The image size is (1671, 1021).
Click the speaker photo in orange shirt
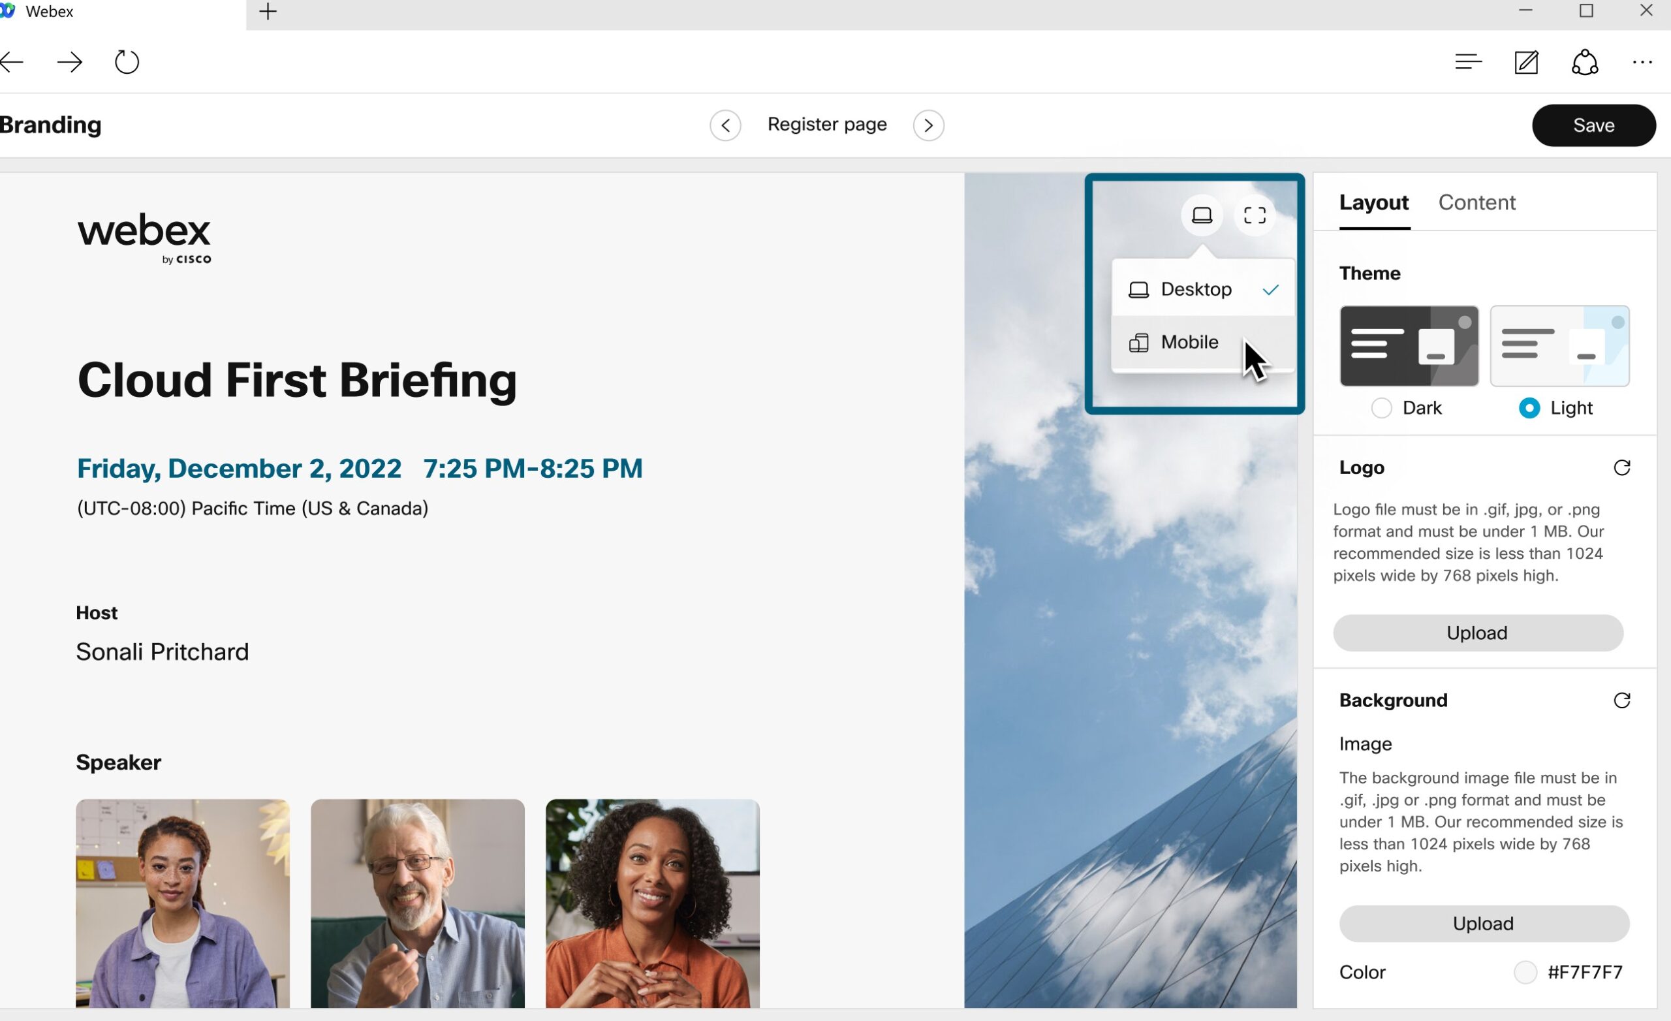coord(652,903)
